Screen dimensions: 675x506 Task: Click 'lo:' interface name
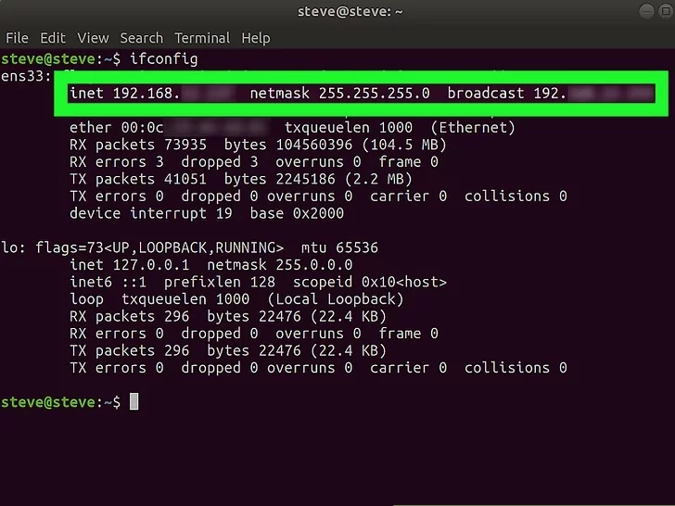[x=13, y=247]
